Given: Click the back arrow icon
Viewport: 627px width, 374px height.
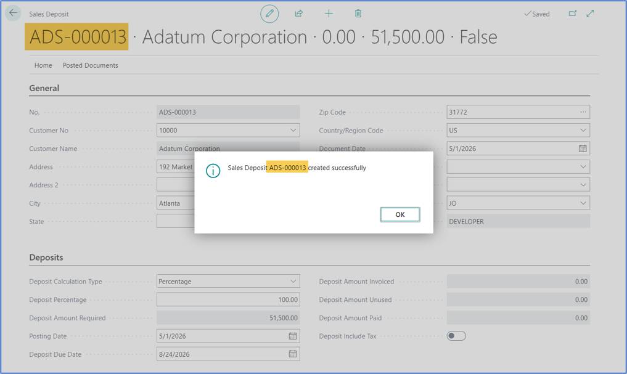Looking at the screenshot, I should [x=13, y=13].
